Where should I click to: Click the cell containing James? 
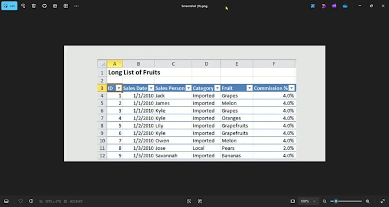click(x=173, y=103)
